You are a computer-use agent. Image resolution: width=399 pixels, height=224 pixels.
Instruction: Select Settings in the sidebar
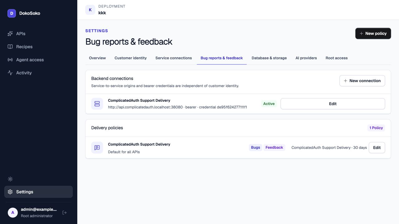(39, 192)
